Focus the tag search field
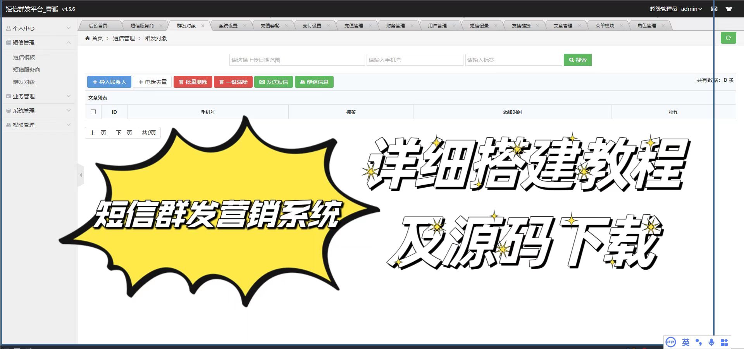 click(x=514, y=60)
